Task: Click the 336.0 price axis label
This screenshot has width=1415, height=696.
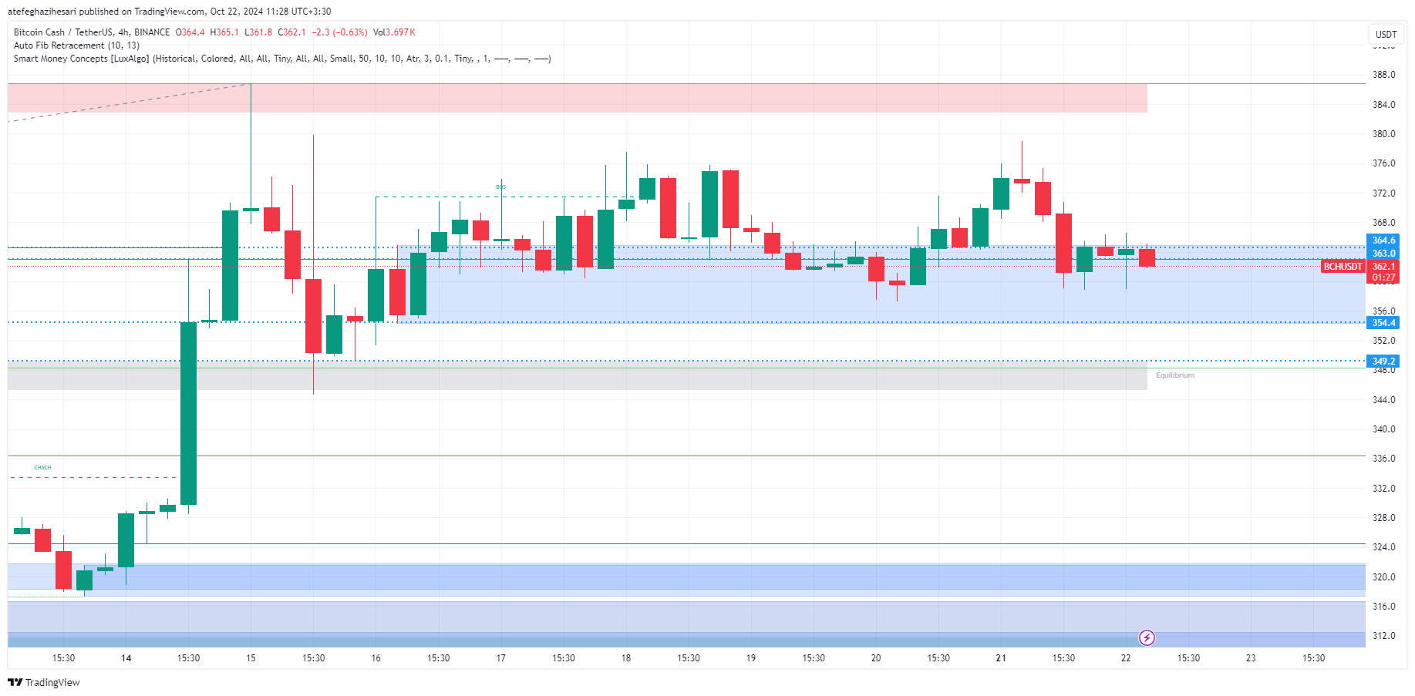Action: (x=1383, y=459)
